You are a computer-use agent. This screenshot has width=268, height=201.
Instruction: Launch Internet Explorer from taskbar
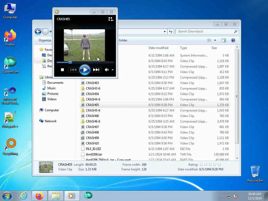(x=23, y=196)
